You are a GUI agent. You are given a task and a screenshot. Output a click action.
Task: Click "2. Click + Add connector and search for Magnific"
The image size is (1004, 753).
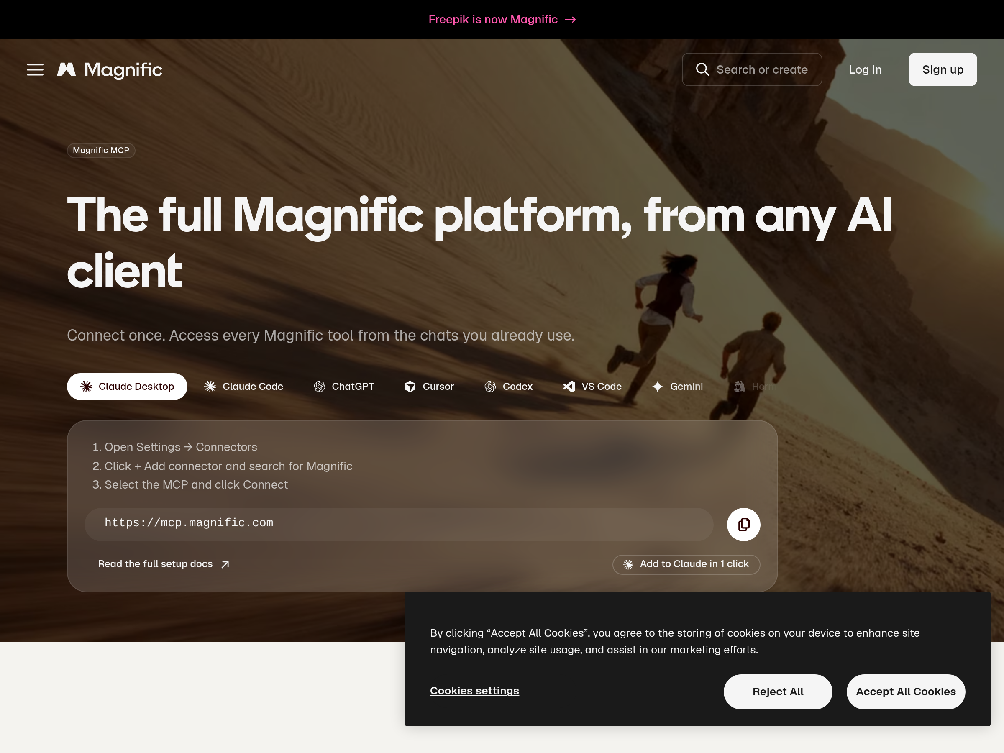tap(223, 466)
